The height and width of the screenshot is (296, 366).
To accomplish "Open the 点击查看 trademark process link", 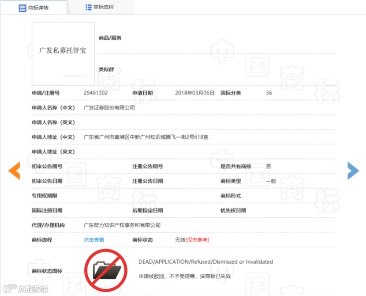I will tap(94, 239).
